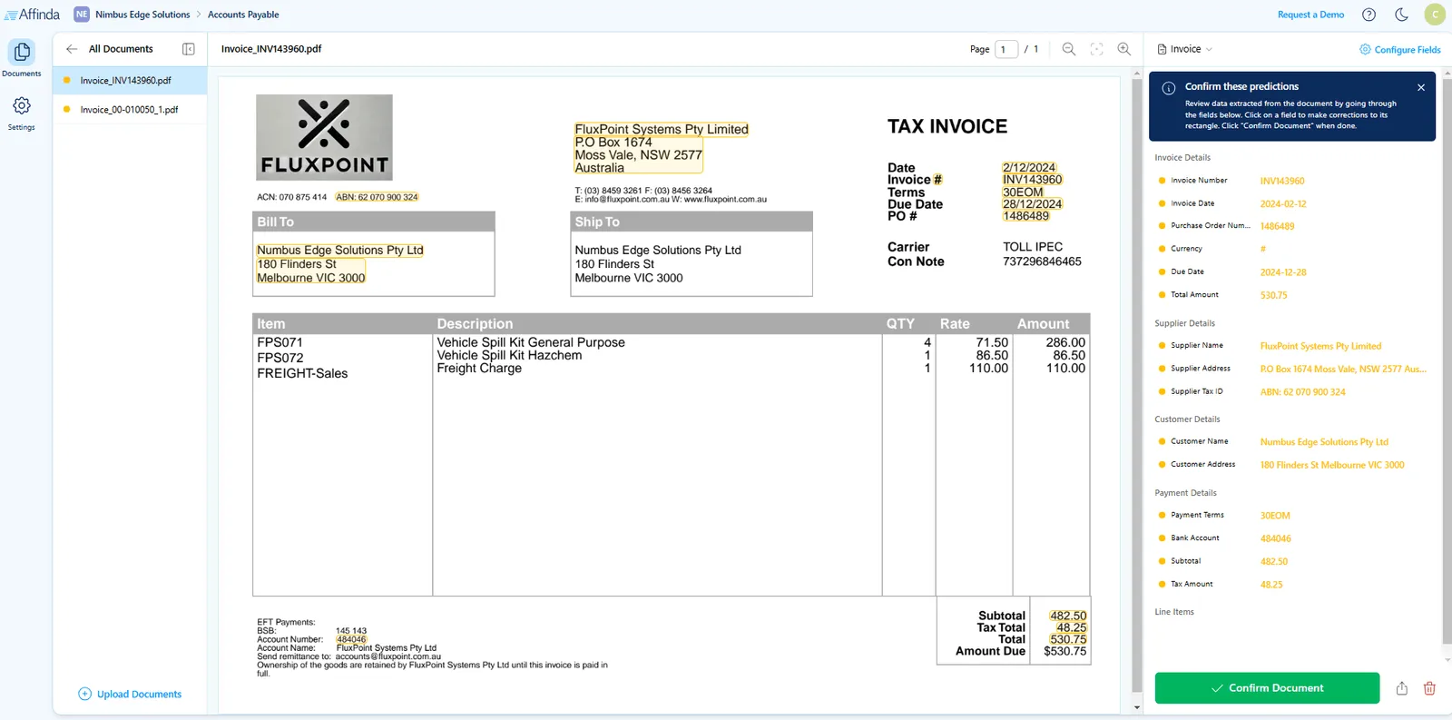Viewport: 1452px width, 720px height.
Task: Click the plus icon beside Upload Documents
Action: [84, 694]
